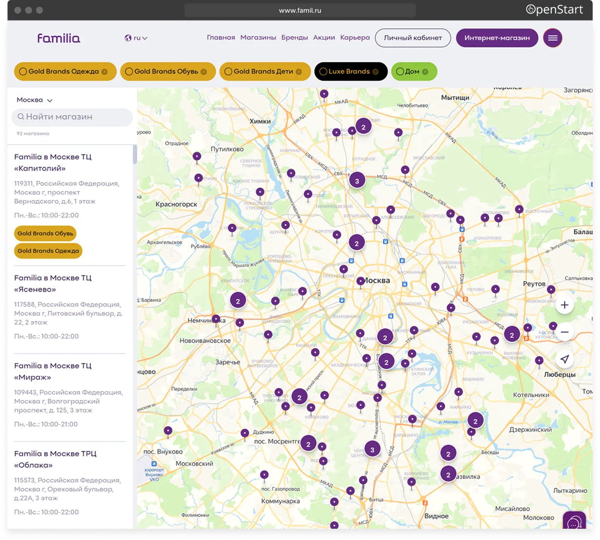Click the 92 магазина count text
The height and width of the screenshot is (540, 600).
coord(33,133)
